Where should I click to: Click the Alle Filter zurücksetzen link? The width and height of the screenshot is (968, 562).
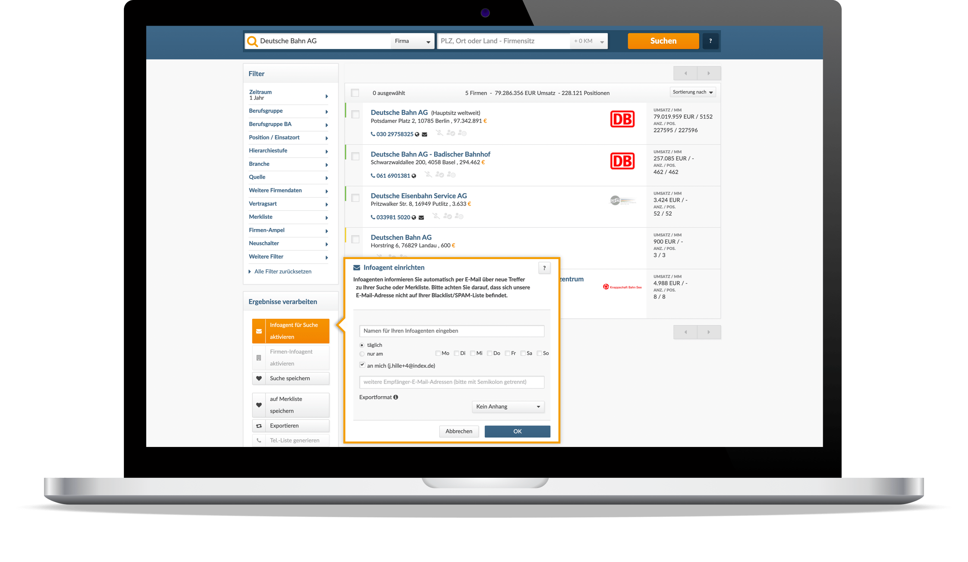pyautogui.click(x=283, y=271)
